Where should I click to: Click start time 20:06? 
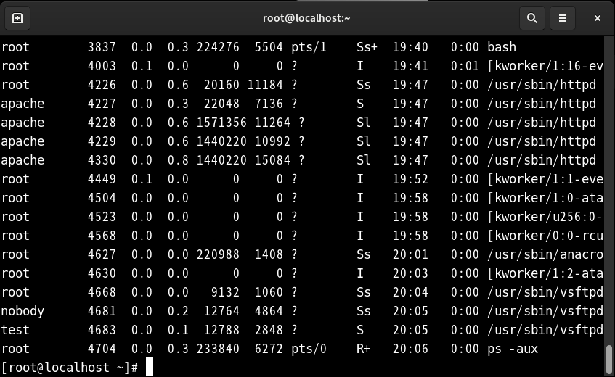[410, 349]
